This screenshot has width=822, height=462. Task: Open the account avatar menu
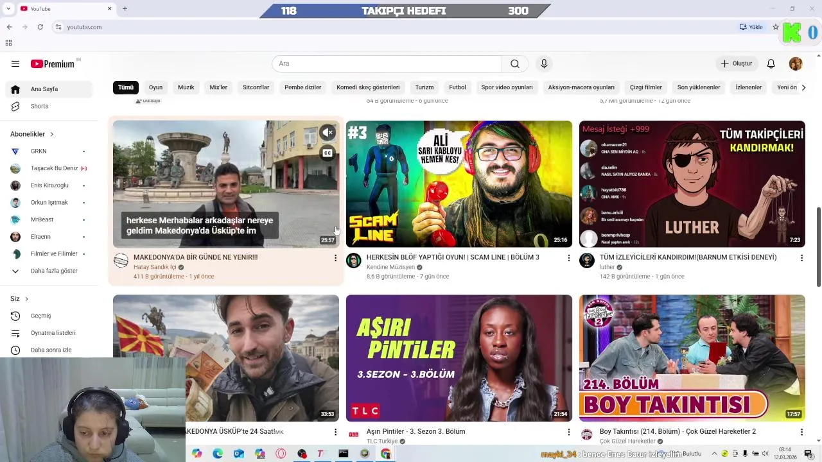(x=796, y=64)
